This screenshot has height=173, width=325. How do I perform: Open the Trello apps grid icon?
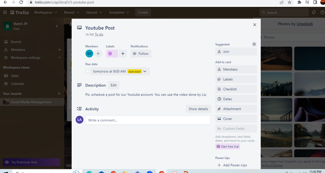(5, 12)
